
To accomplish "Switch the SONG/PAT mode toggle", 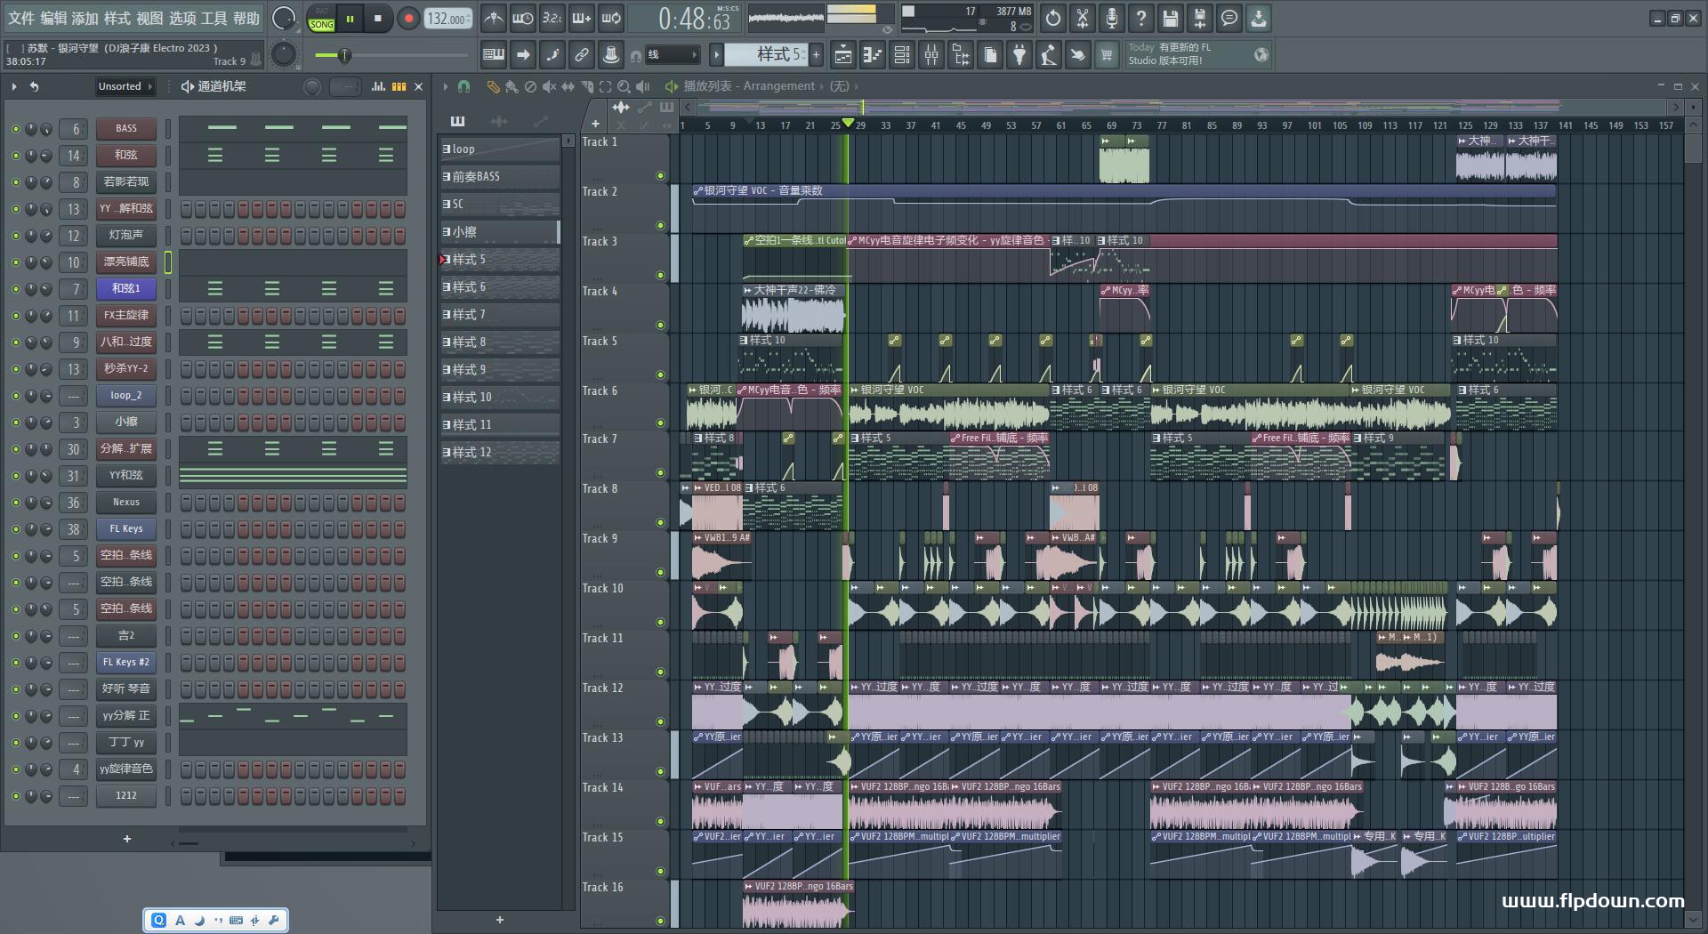I will click(x=321, y=19).
